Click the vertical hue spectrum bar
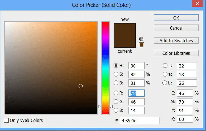Viewport: 206px width, 131px height. tap(105, 68)
